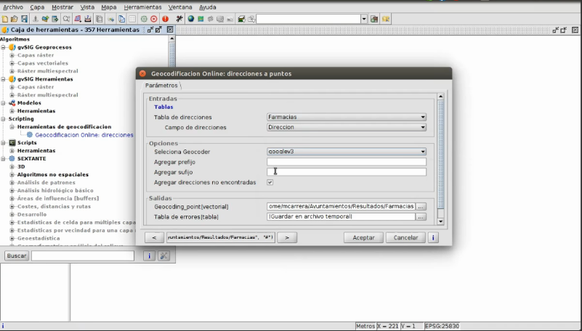Expand the 'Algoritmos no espaciales' tree node
The height and width of the screenshot is (331, 582).
(x=12, y=175)
